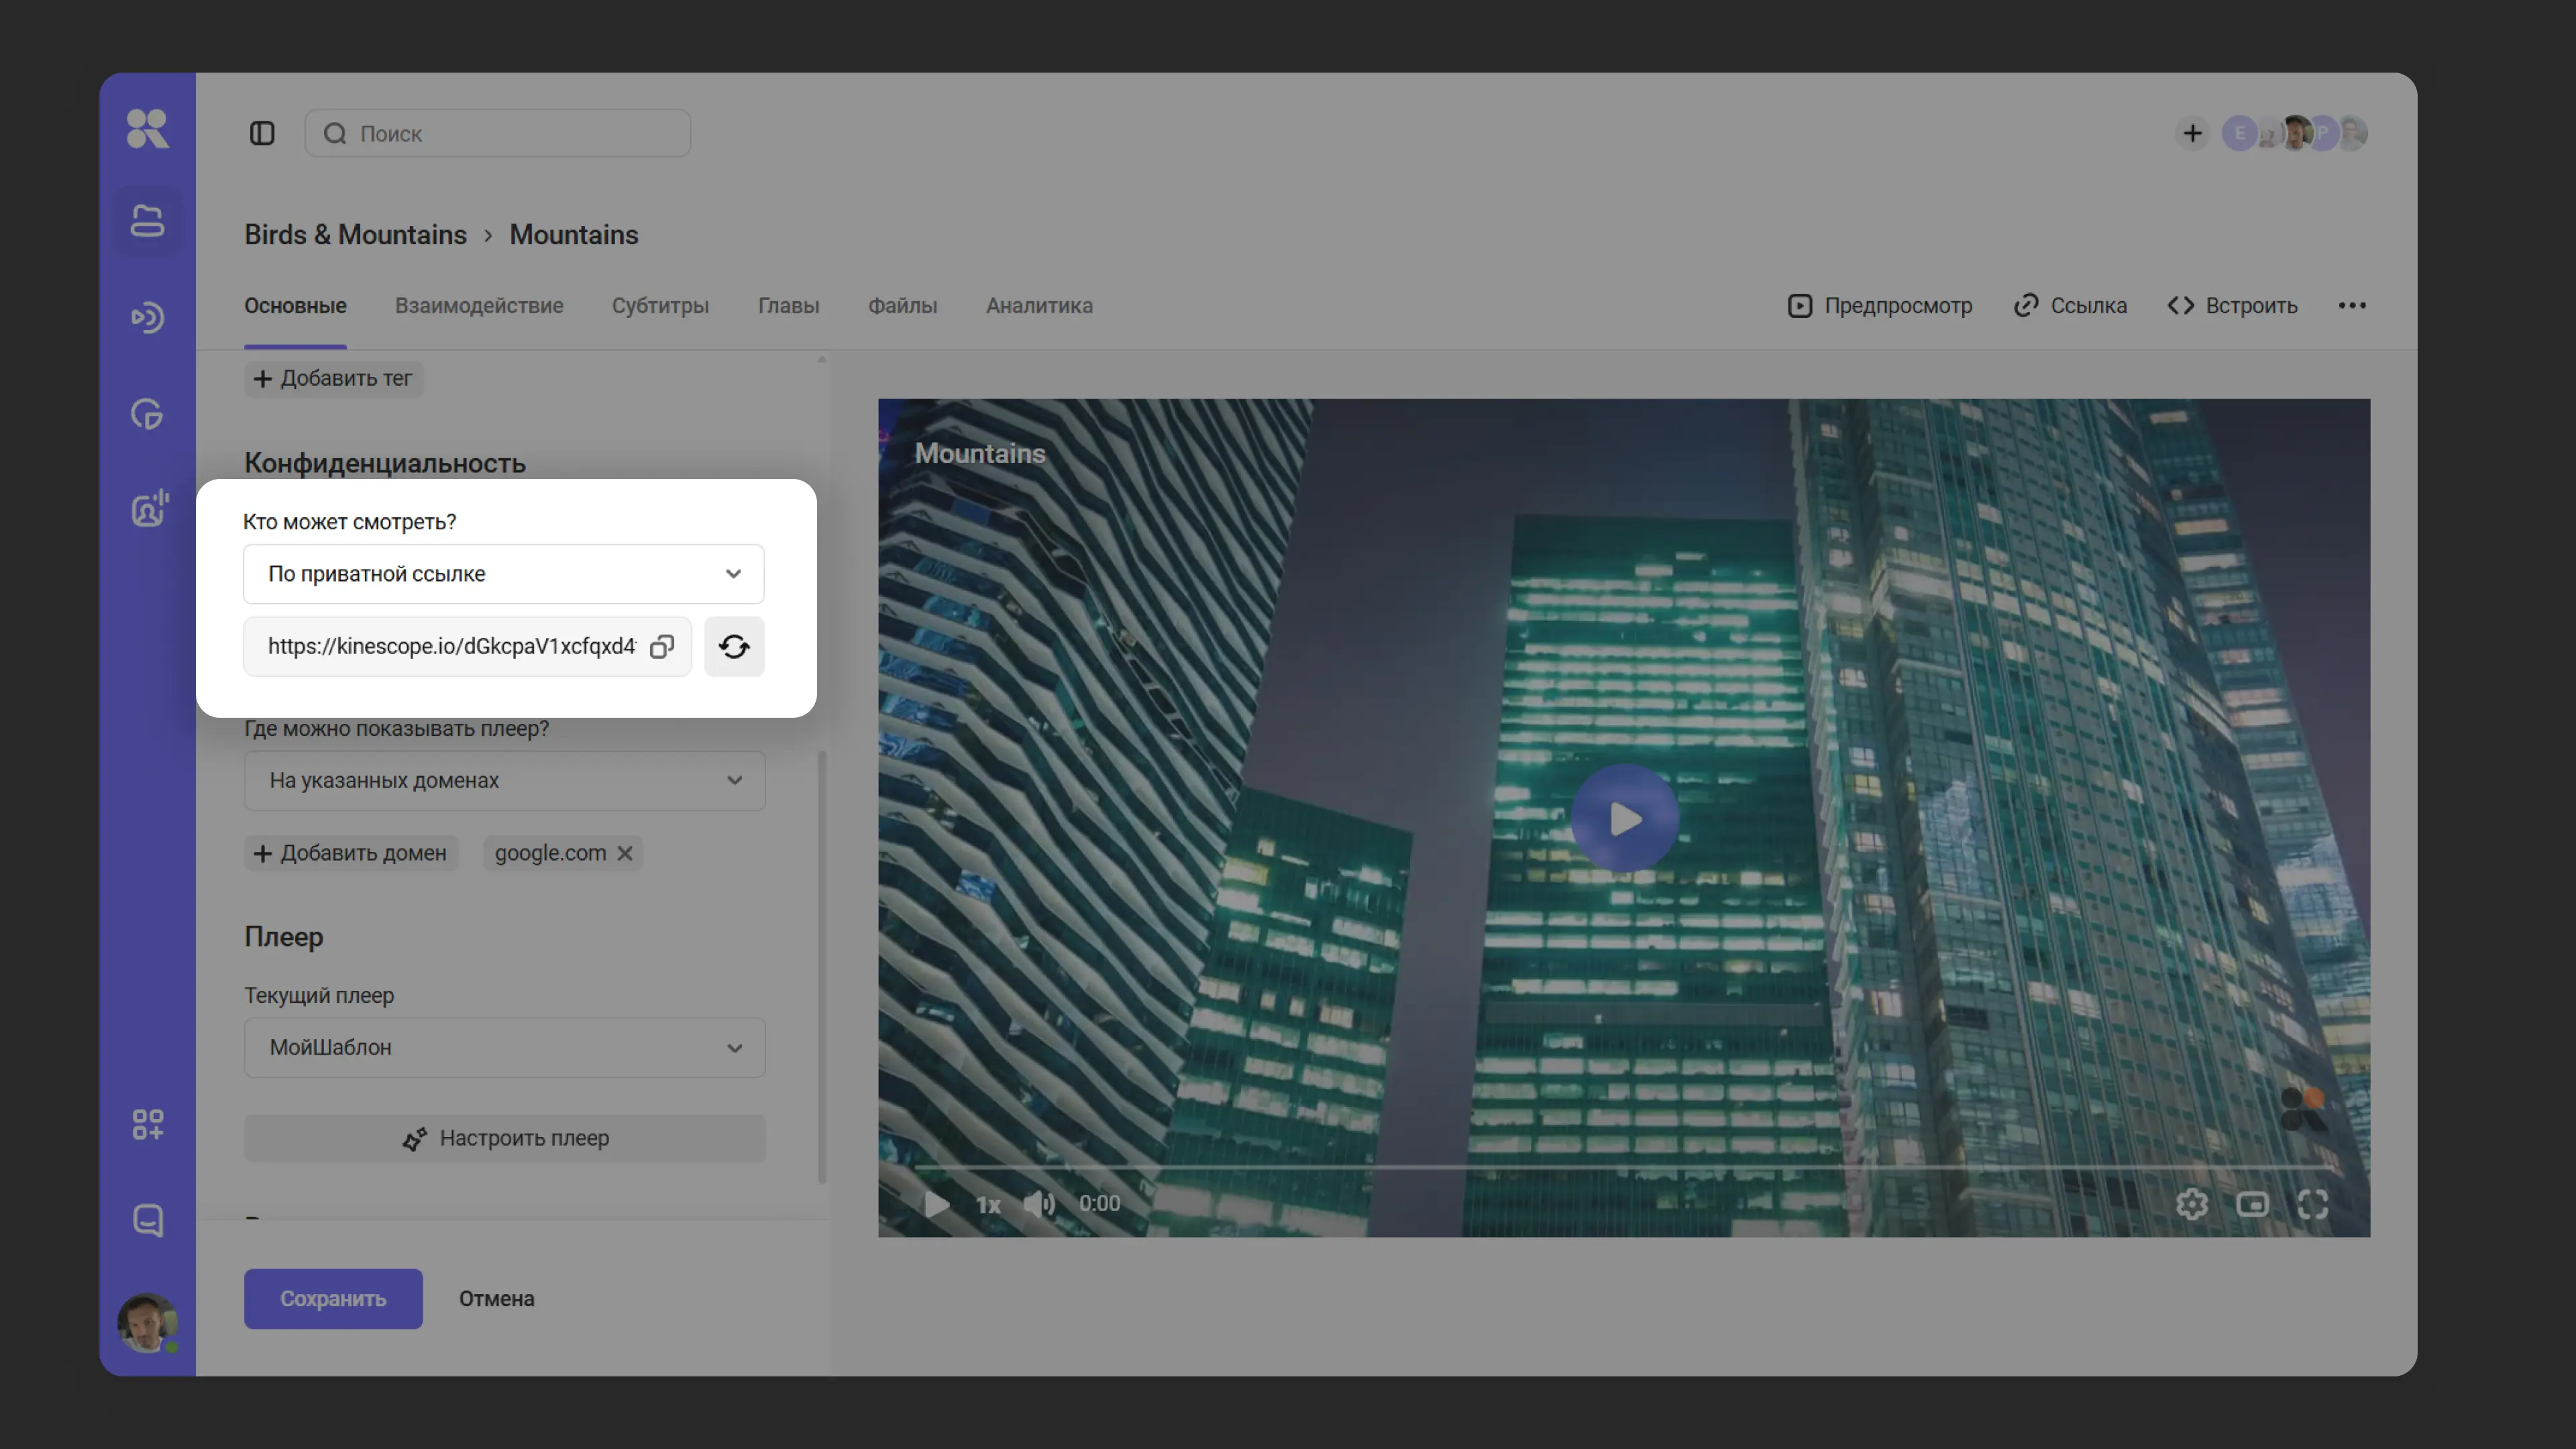Open the 'МойШаблон' player dropdown
The image size is (2576, 1449).
click(x=504, y=1048)
